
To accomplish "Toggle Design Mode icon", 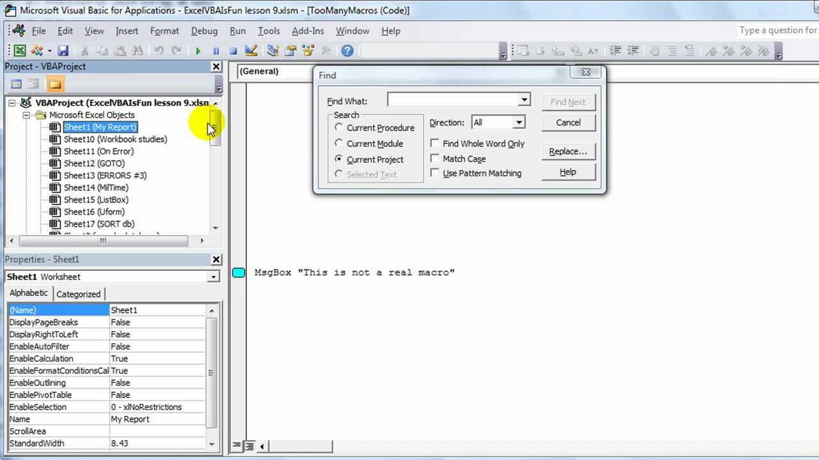I will click(251, 51).
